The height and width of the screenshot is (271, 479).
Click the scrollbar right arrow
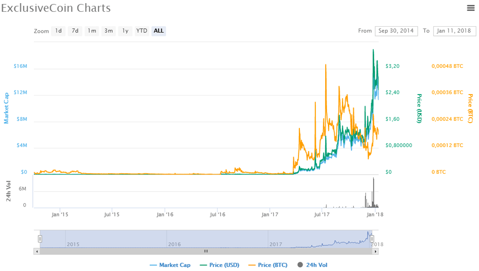click(x=376, y=251)
